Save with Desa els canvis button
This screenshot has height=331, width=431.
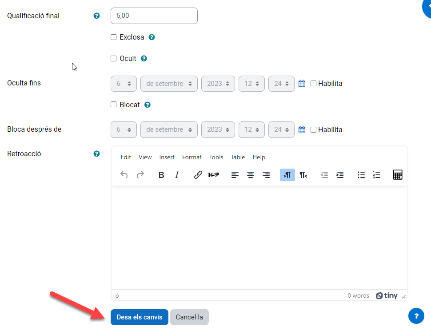[x=139, y=317]
